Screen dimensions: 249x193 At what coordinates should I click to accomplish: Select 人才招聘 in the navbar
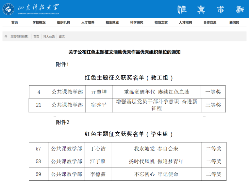pyautogui.click(x=185, y=22)
